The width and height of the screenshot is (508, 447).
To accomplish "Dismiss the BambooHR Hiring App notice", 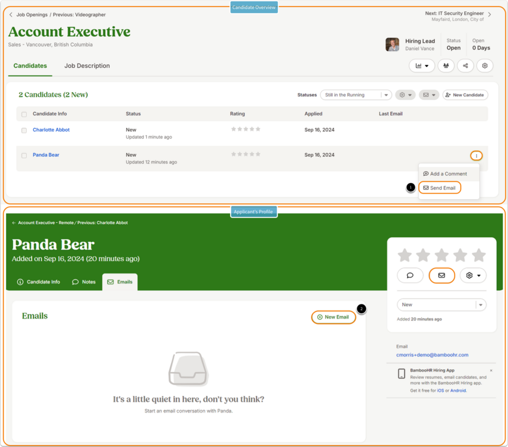I will pyautogui.click(x=491, y=370).
